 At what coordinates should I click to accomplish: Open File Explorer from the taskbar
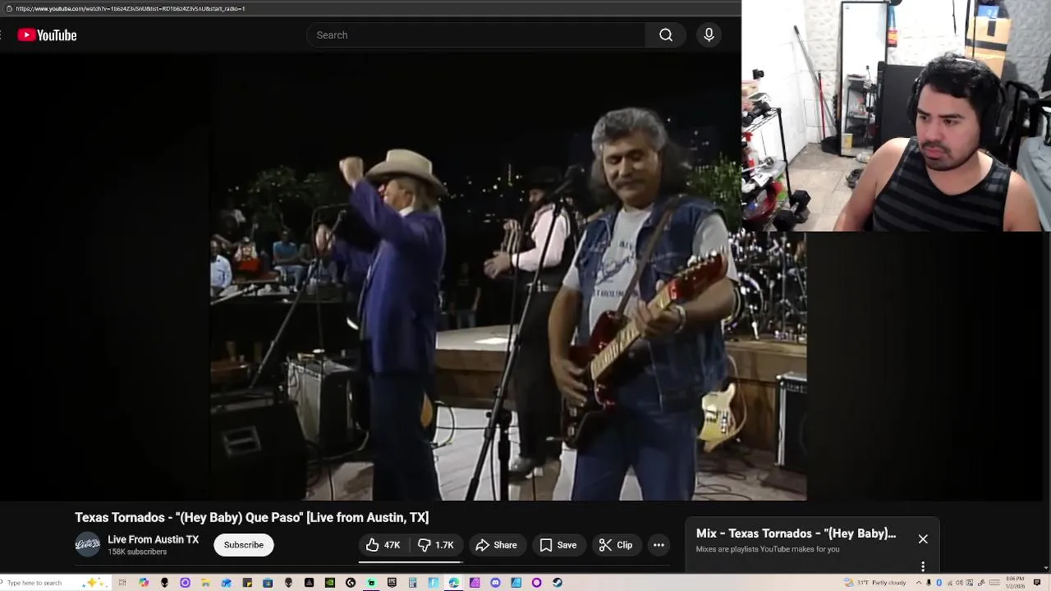(x=205, y=583)
